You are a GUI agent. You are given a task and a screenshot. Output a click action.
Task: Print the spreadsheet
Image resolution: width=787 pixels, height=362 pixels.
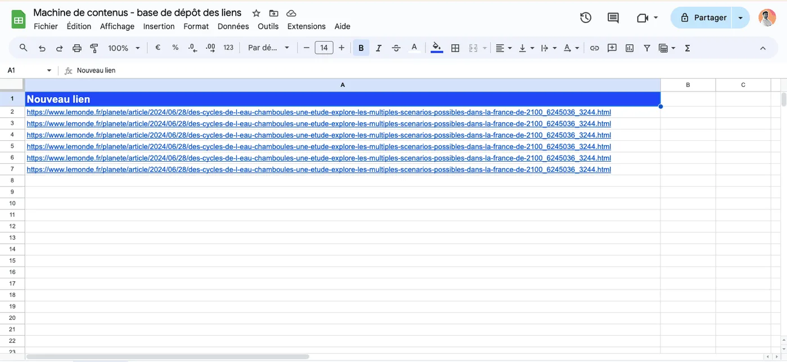(x=77, y=48)
